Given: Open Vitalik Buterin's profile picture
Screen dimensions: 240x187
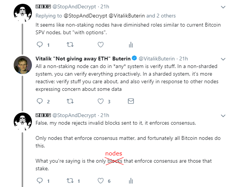Looking at the screenshot, I should point(22,66).
